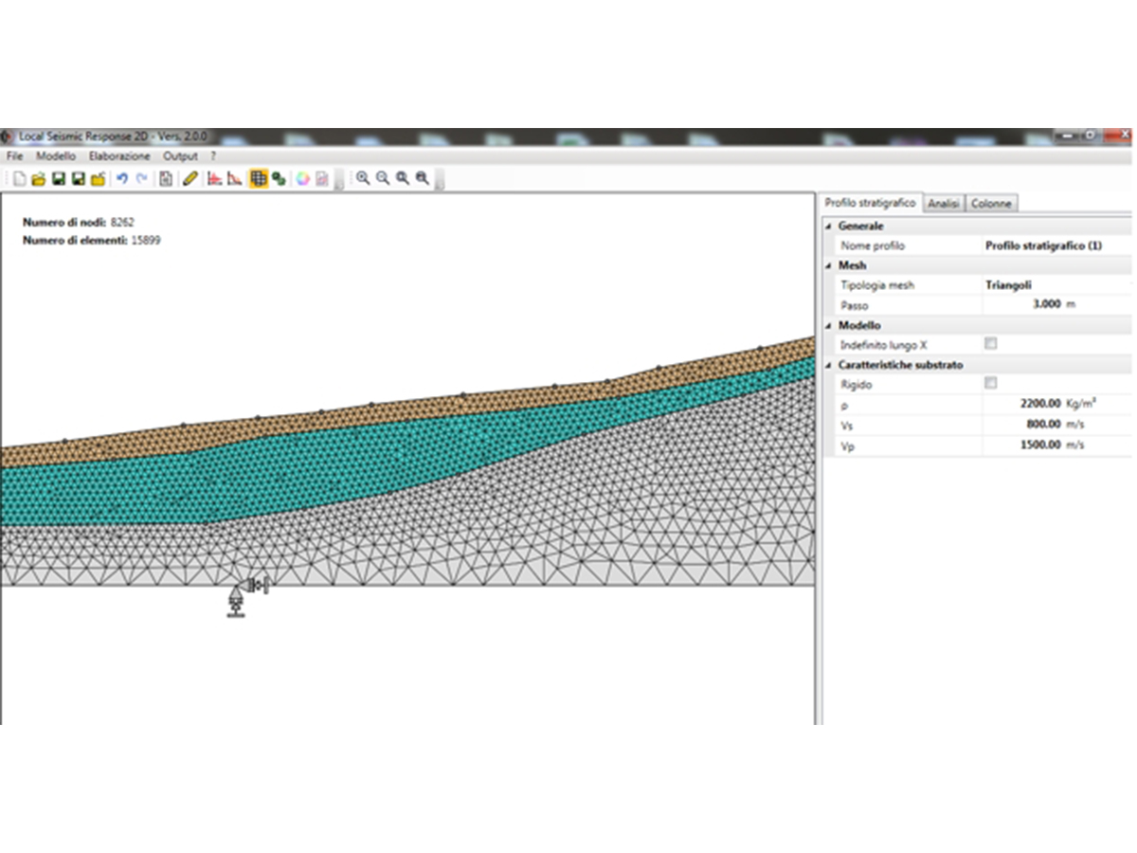1137x853 pixels.
Task: Click the blue Undo arrow
Action: tap(122, 178)
